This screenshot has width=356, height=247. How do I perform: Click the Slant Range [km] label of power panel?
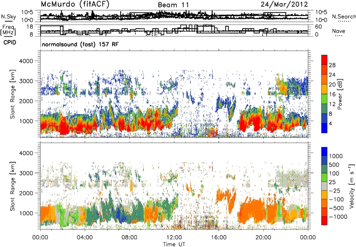(12, 94)
